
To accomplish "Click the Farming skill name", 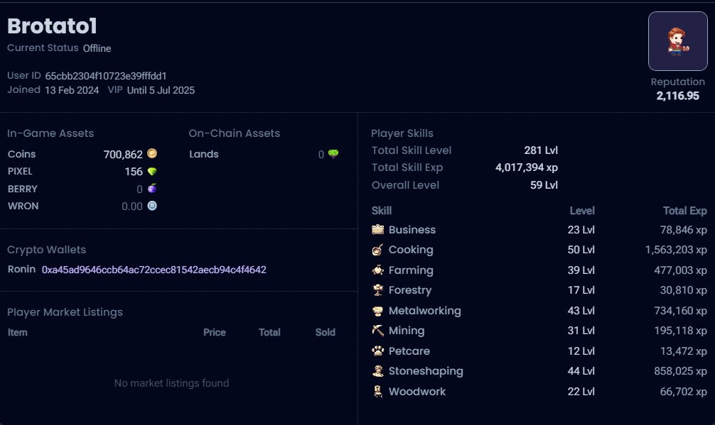I will [x=411, y=270].
